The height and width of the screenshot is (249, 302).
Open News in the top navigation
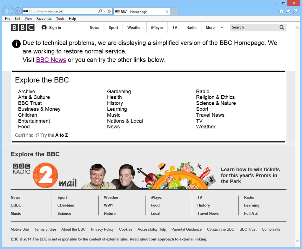pyautogui.click(x=94, y=27)
